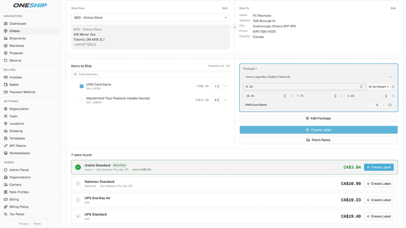
Task: Open Shipping settings in sidebar
Action: pyautogui.click(x=16, y=131)
